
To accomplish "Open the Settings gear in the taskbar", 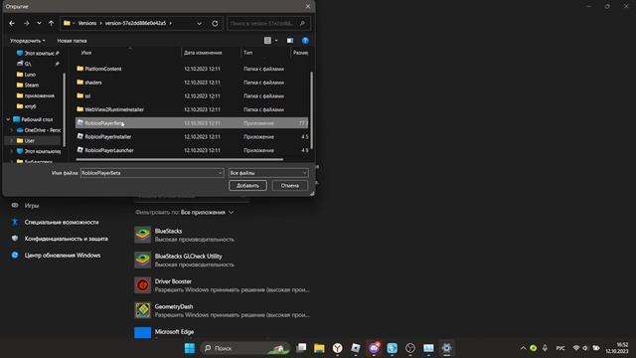I will coord(446,348).
